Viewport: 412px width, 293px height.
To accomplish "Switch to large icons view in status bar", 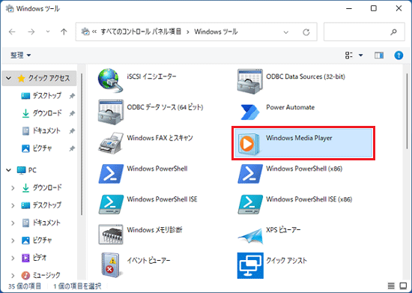I will tap(403, 286).
